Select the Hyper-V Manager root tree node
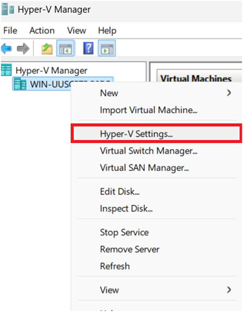The image size is (243, 312). (x=44, y=70)
